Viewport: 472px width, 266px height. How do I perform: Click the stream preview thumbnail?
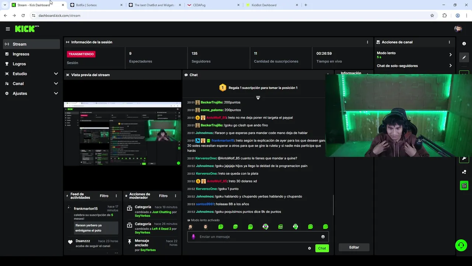[122, 134]
